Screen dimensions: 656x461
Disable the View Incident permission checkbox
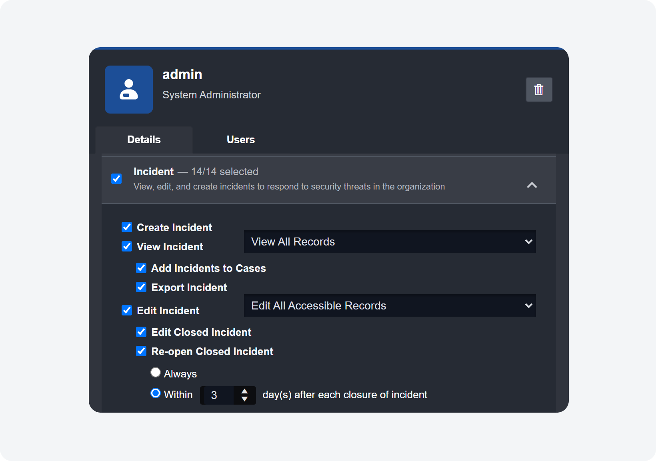[127, 246]
